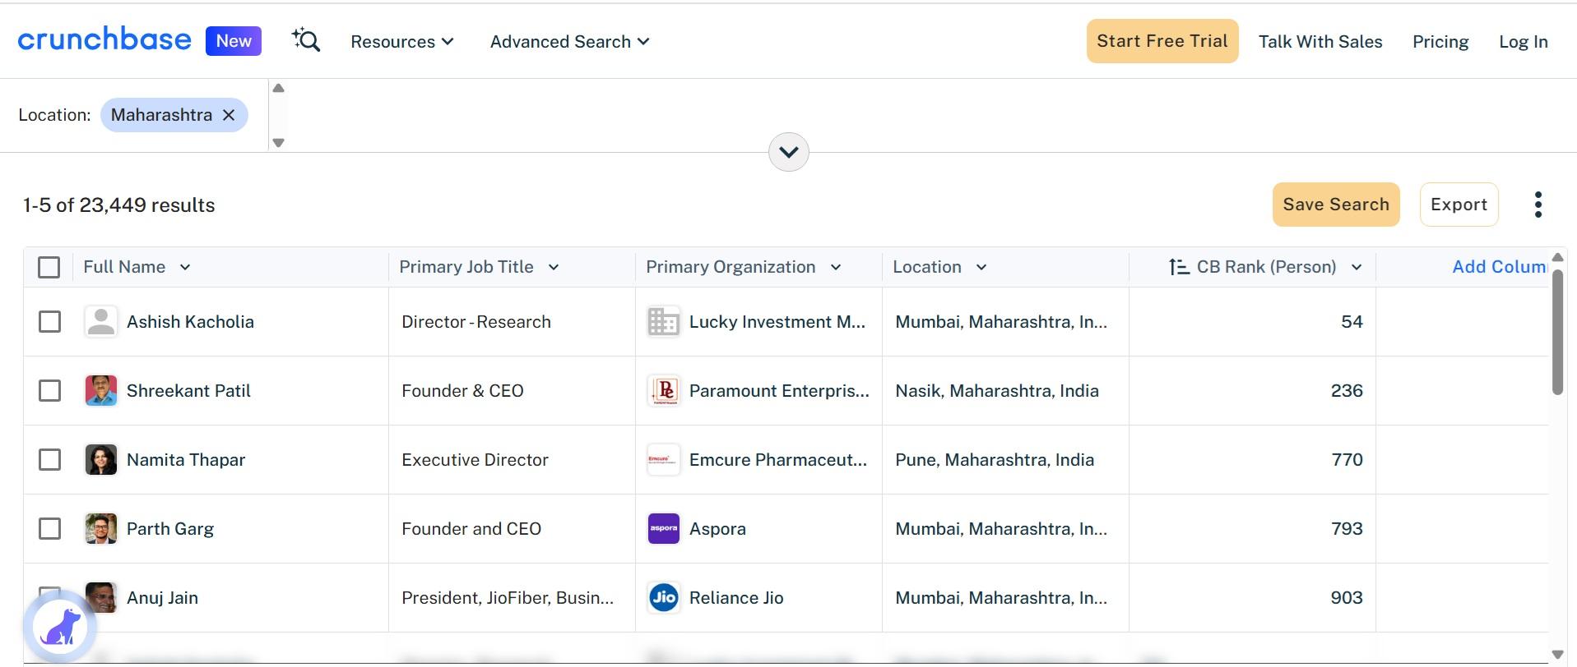
Task: Open the Resources menu
Action: [x=401, y=42]
